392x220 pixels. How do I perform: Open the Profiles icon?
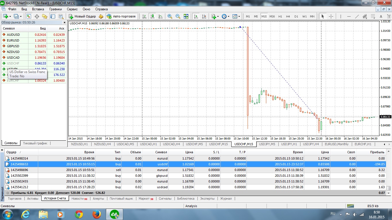[x=16, y=16]
